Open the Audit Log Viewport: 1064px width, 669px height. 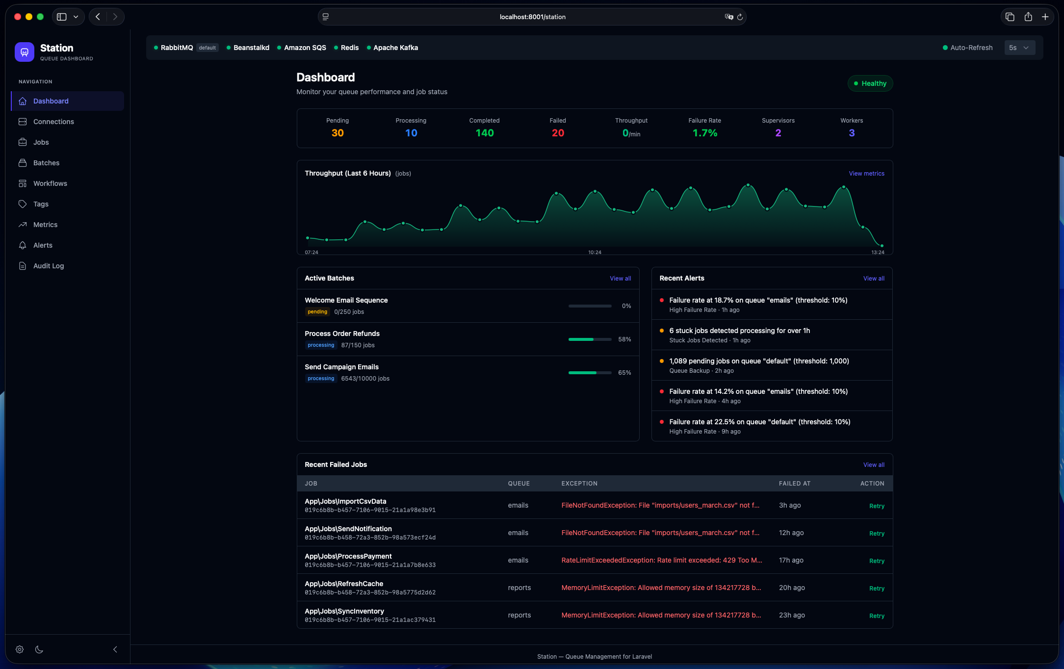tap(48, 266)
